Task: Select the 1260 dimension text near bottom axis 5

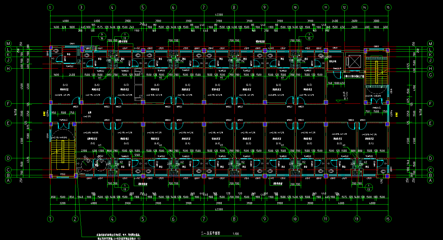Action: [137, 155]
